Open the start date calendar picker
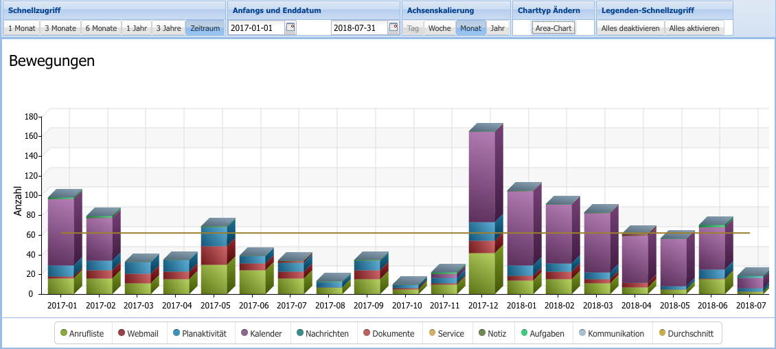 [290, 27]
